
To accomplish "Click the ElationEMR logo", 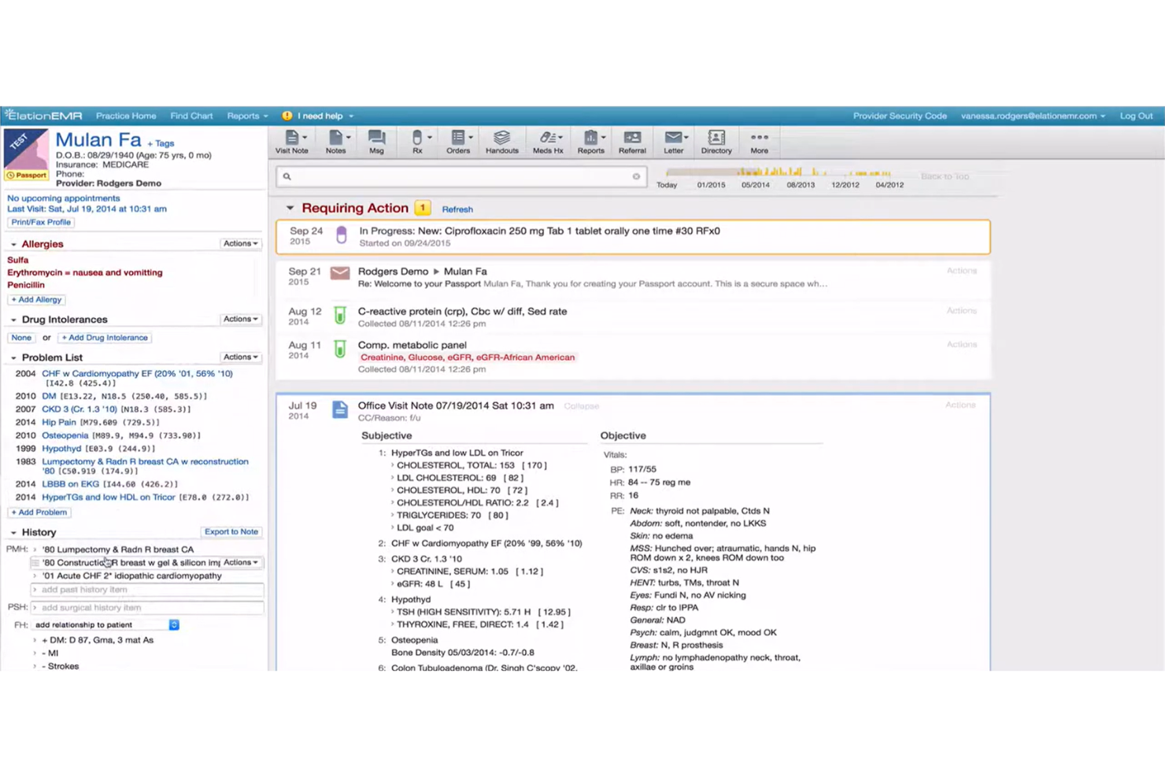I will pos(44,116).
